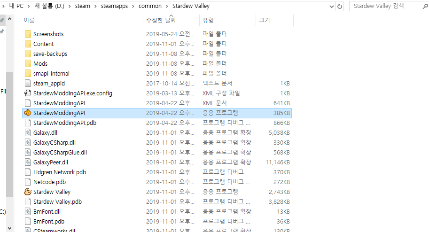
Task: Select the Galaxy.dll file name
Action: coord(46,132)
